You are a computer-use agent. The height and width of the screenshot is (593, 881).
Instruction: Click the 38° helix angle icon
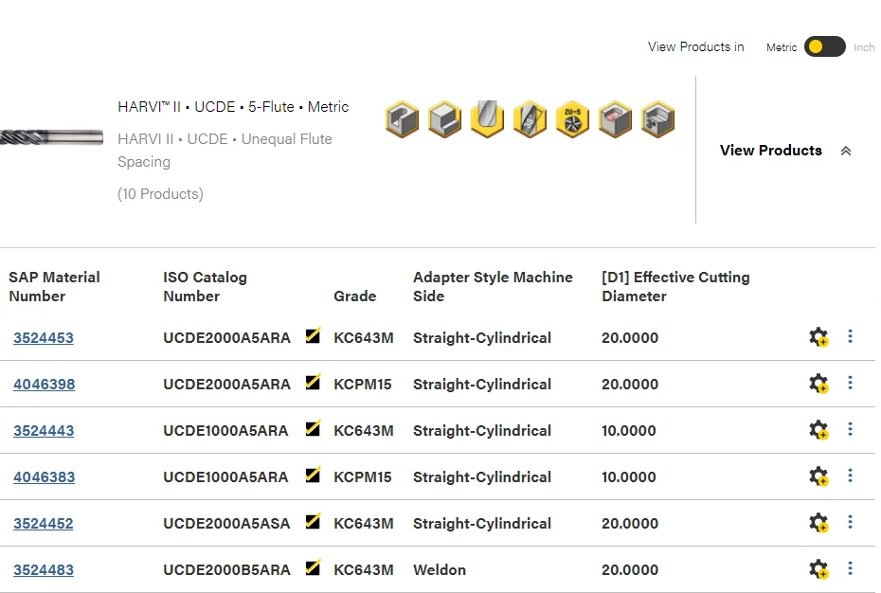(530, 119)
